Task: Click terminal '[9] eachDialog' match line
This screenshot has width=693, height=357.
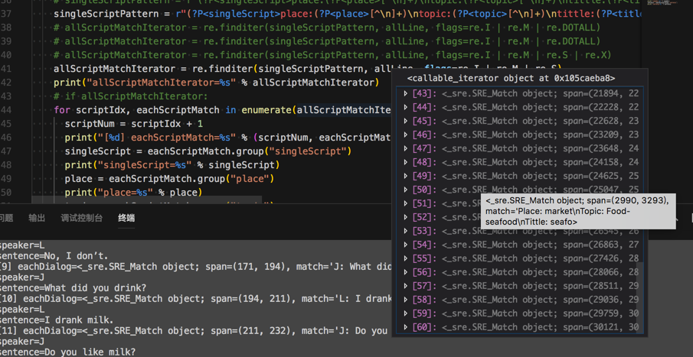Action: [x=196, y=267]
